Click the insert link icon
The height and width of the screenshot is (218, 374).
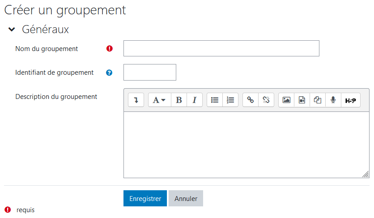[x=251, y=100]
